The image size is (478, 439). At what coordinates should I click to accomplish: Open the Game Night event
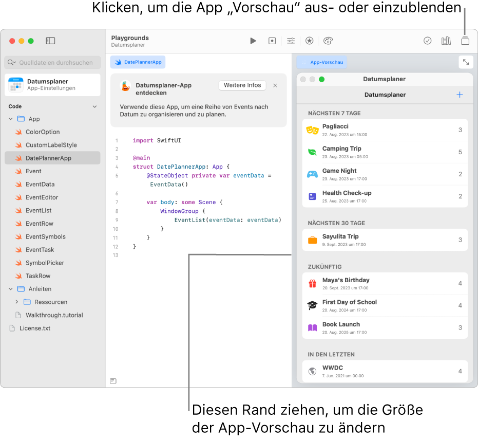coord(385,174)
